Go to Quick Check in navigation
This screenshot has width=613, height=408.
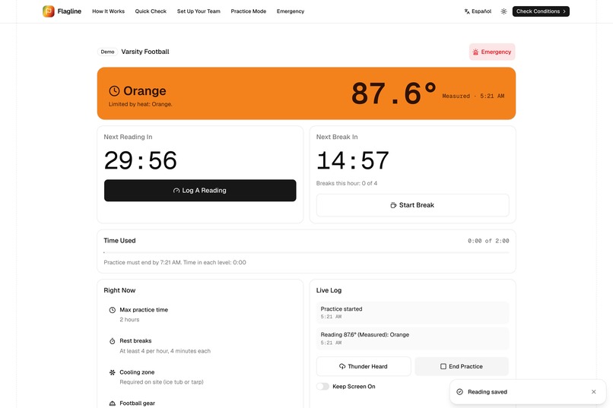point(151,11)
